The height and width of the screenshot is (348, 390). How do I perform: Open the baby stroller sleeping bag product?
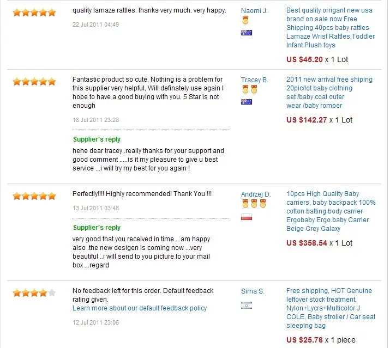[x=331, y=308]
